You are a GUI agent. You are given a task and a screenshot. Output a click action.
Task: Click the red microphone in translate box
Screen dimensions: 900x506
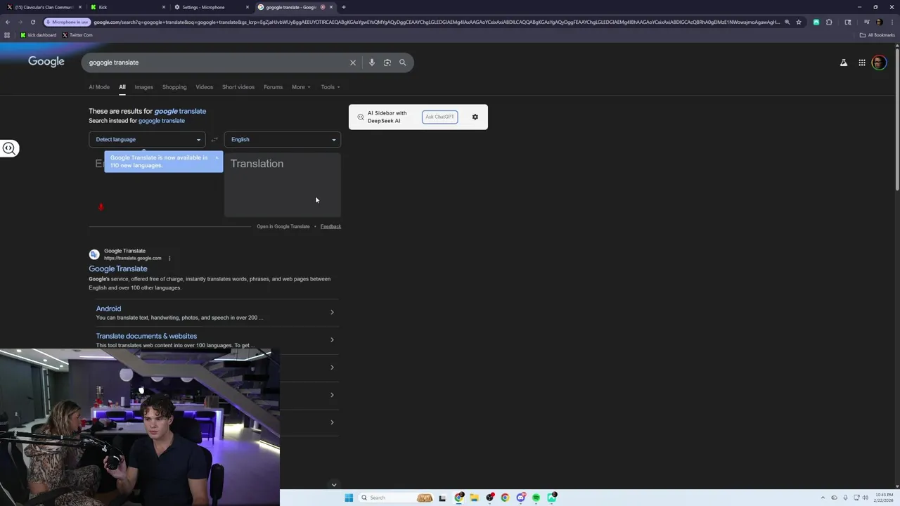[x=101, y=207]
